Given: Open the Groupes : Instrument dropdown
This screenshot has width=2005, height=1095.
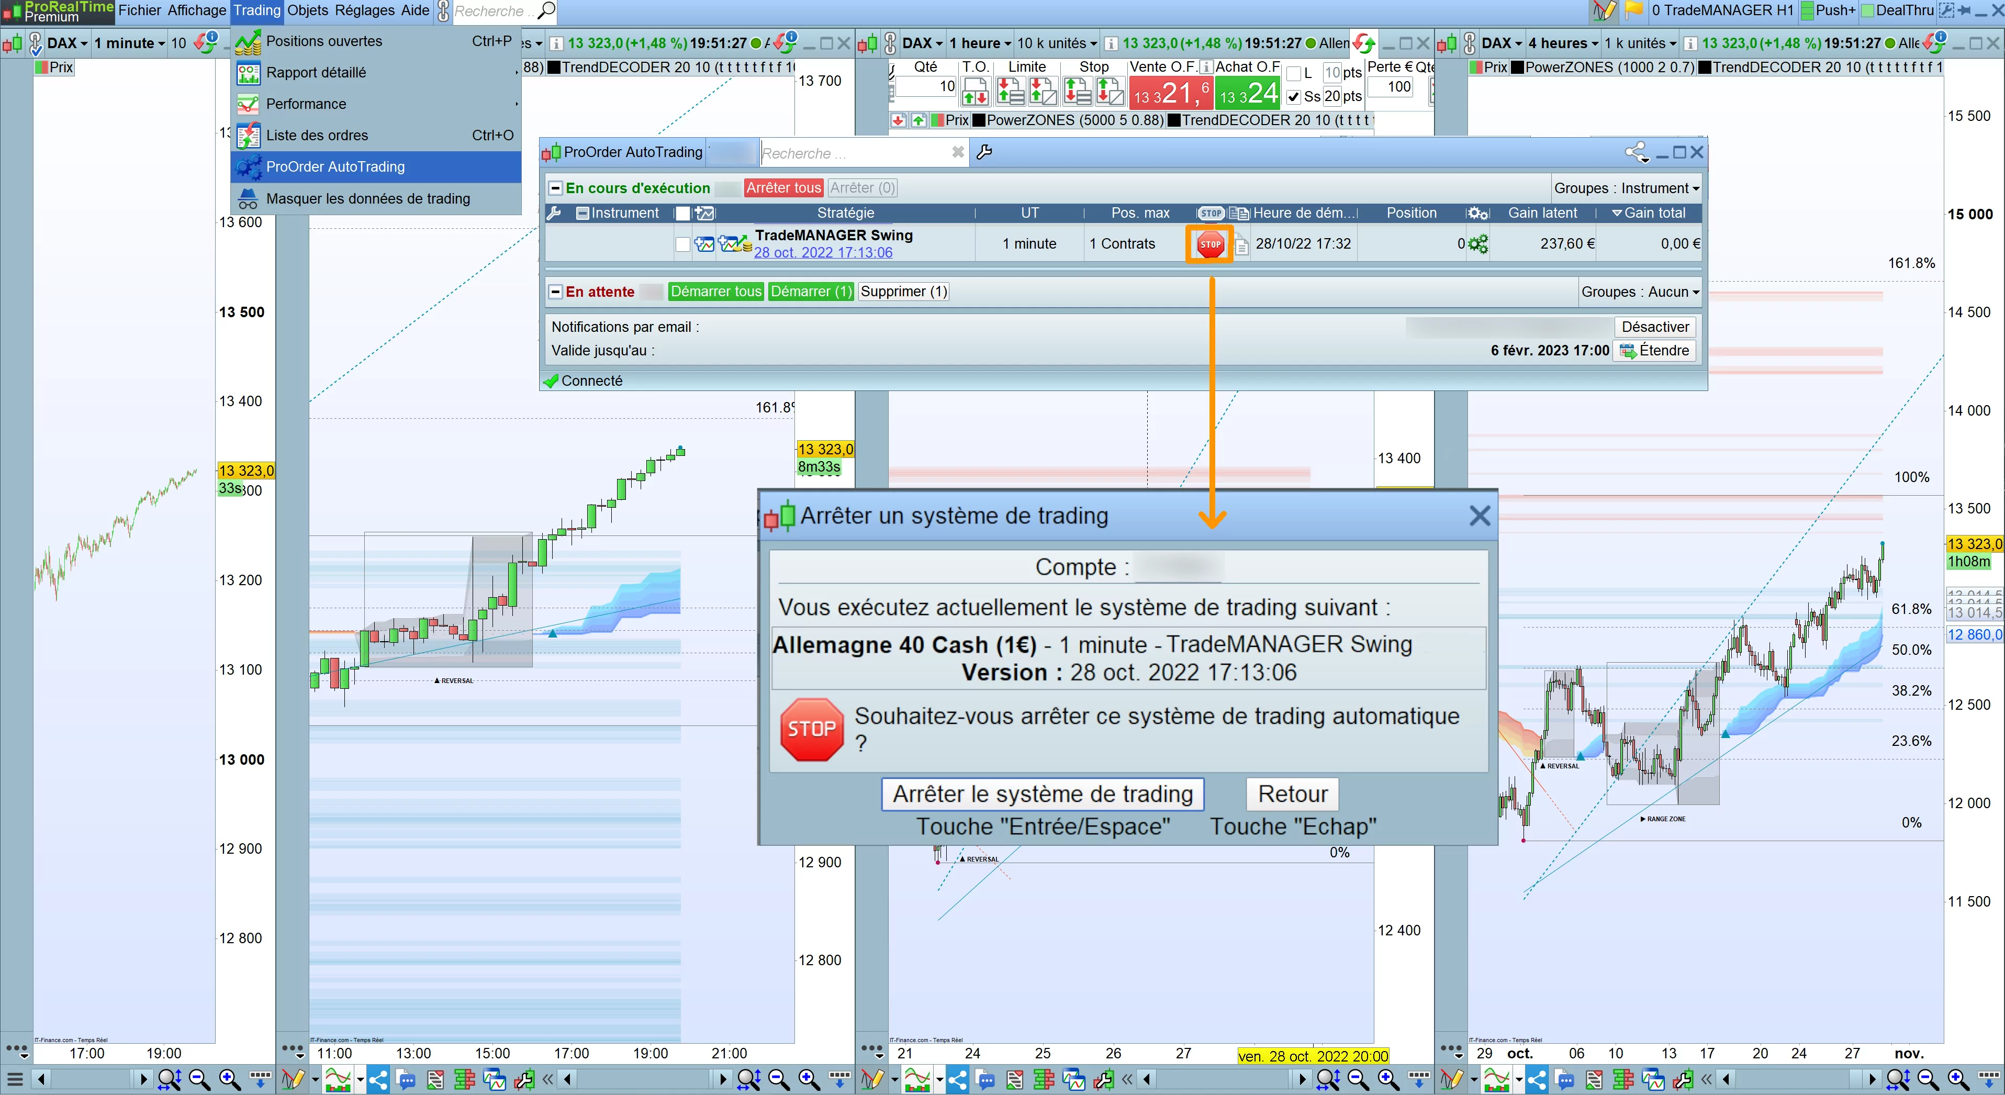Looking at the screenshot, I should pos(1627,187).
